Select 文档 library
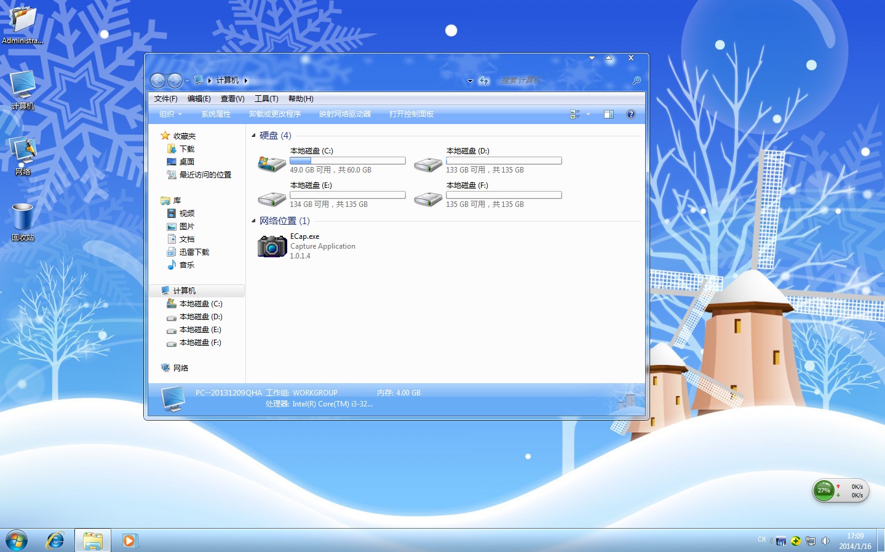The image size is (885, 552). tap(181, 239)
